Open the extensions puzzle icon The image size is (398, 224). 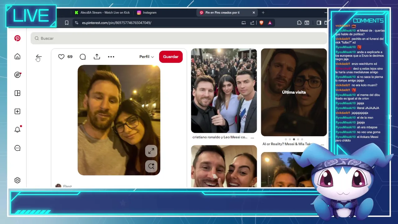click(299, 23)
